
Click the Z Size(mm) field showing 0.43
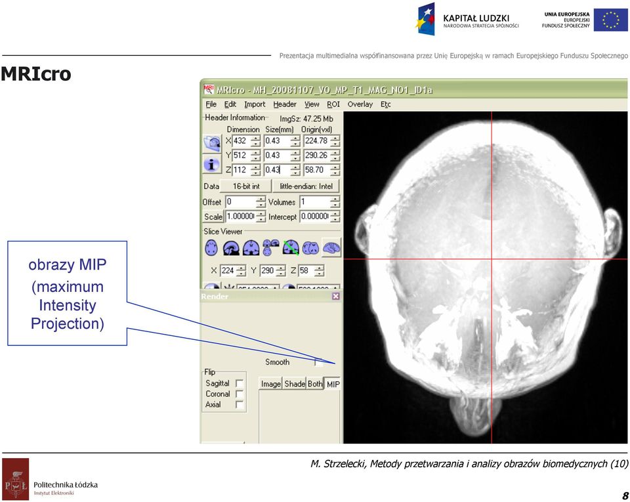tap(277, 170)
